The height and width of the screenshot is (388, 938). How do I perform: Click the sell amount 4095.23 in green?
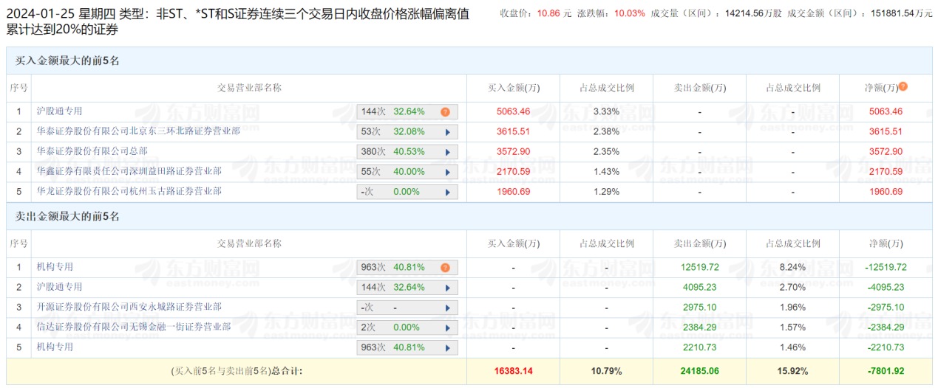coord(699,288)
